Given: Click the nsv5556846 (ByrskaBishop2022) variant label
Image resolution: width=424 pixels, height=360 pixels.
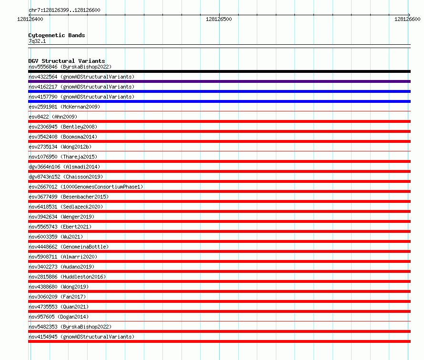Looking at the screenshot, I should 70,67.
